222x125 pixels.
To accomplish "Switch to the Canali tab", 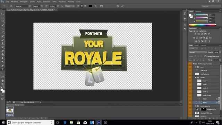I will 196,45.
